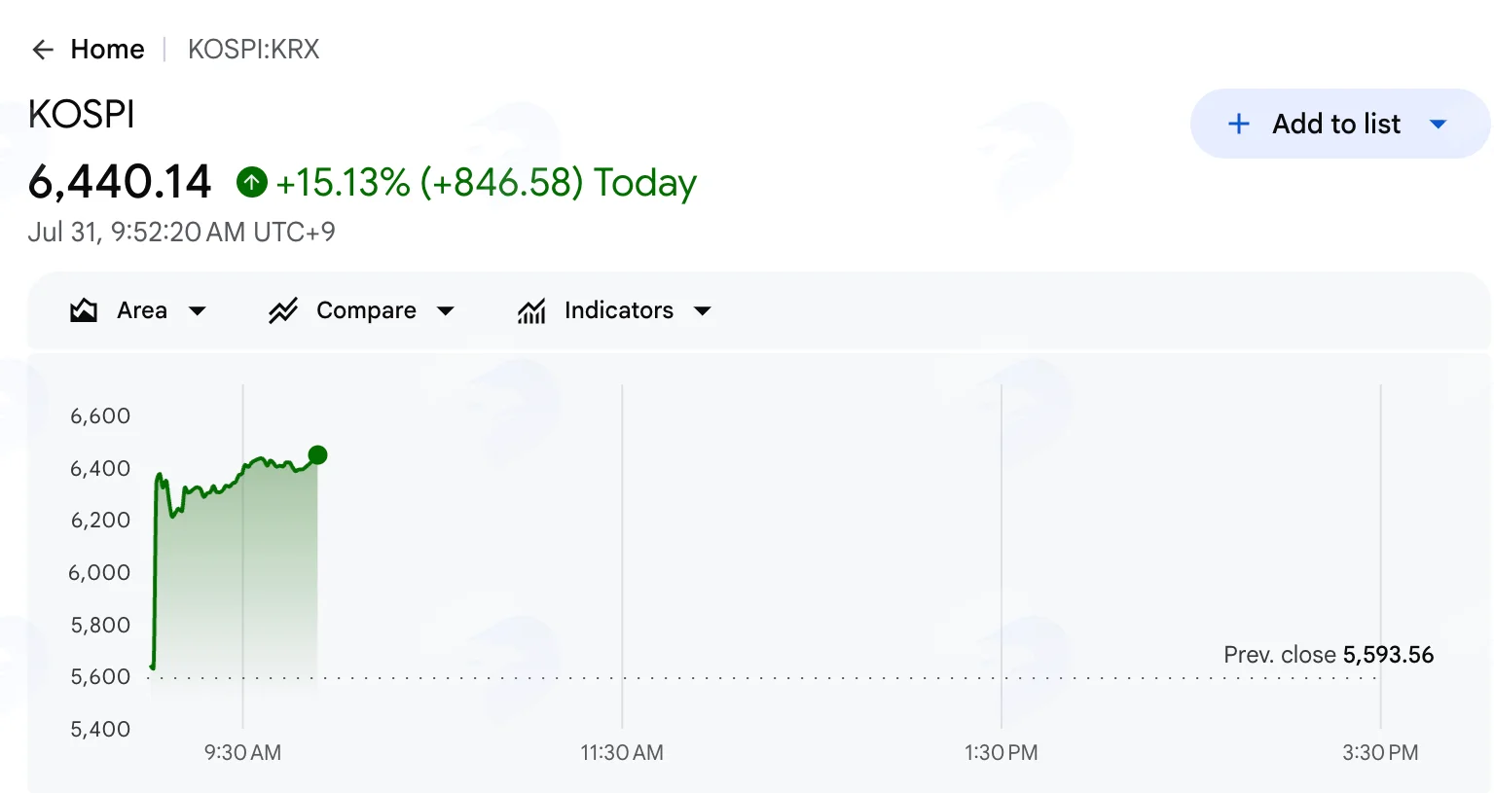Expand the Area chart type dropdown arrow
This screenshot has height=793, width=1494.
198,311
